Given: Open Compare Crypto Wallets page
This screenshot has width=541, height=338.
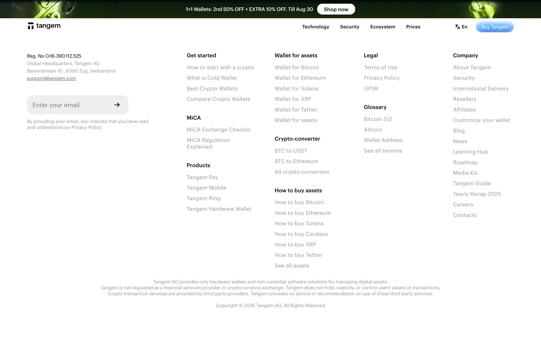Looking at the screenshot, I should pos(218,99).
